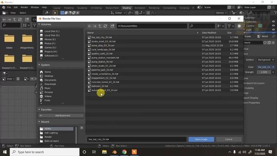Click Open Image button
277x156 pixels.
point(201,140)
